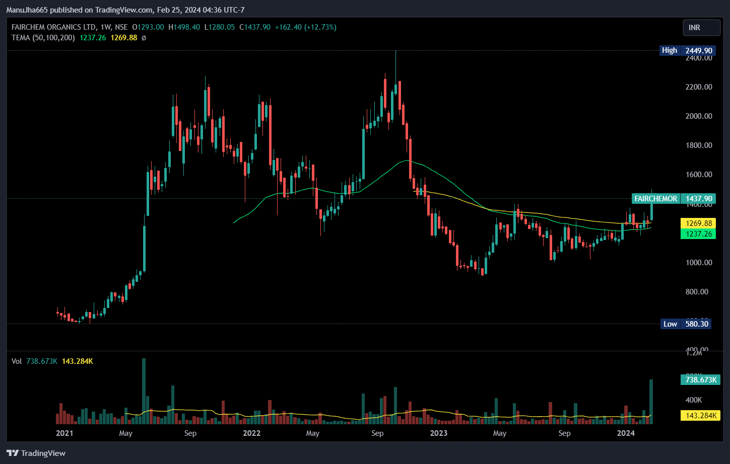Click the FAIRCHEM ORGANICS LTD symbol title
This screenshot has height=464, width=730.
[54, 27]
